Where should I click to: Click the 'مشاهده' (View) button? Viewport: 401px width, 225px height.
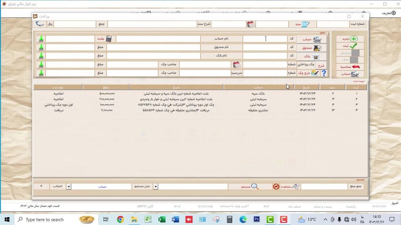[x=286, y=187]
